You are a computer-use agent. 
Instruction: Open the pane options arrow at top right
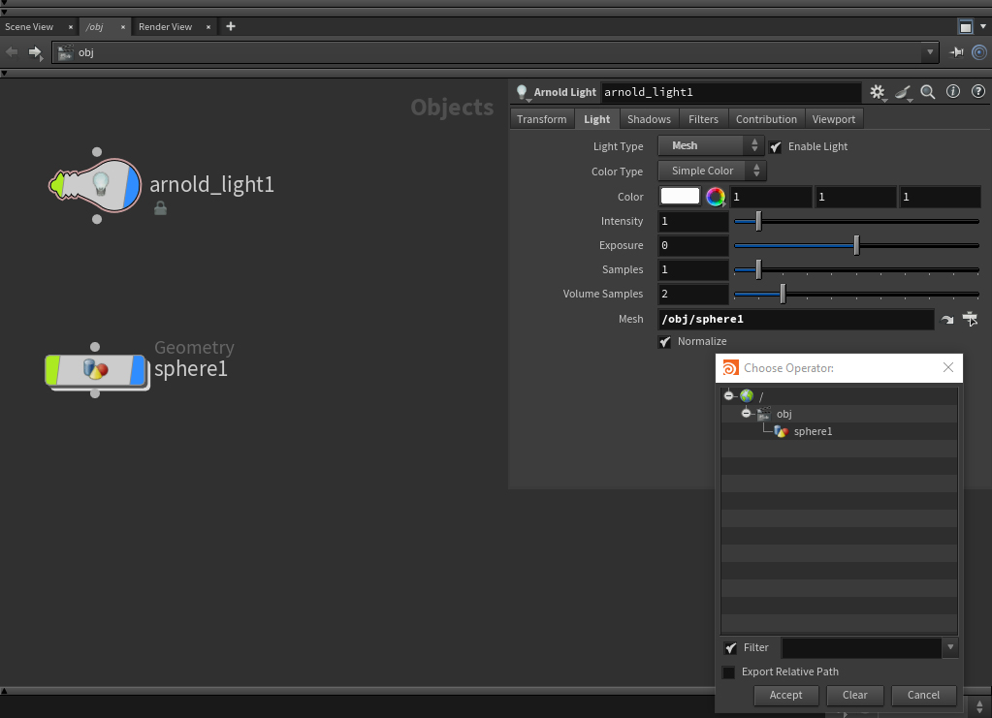click(983, 26)
